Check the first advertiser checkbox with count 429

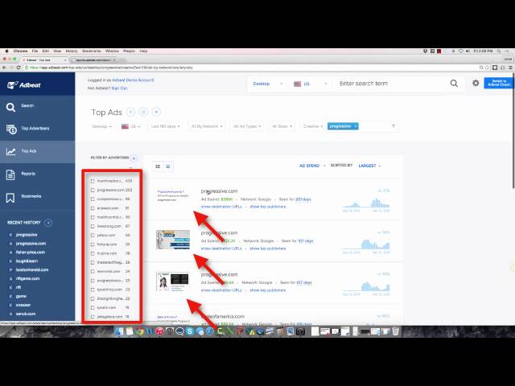(93, 181)
